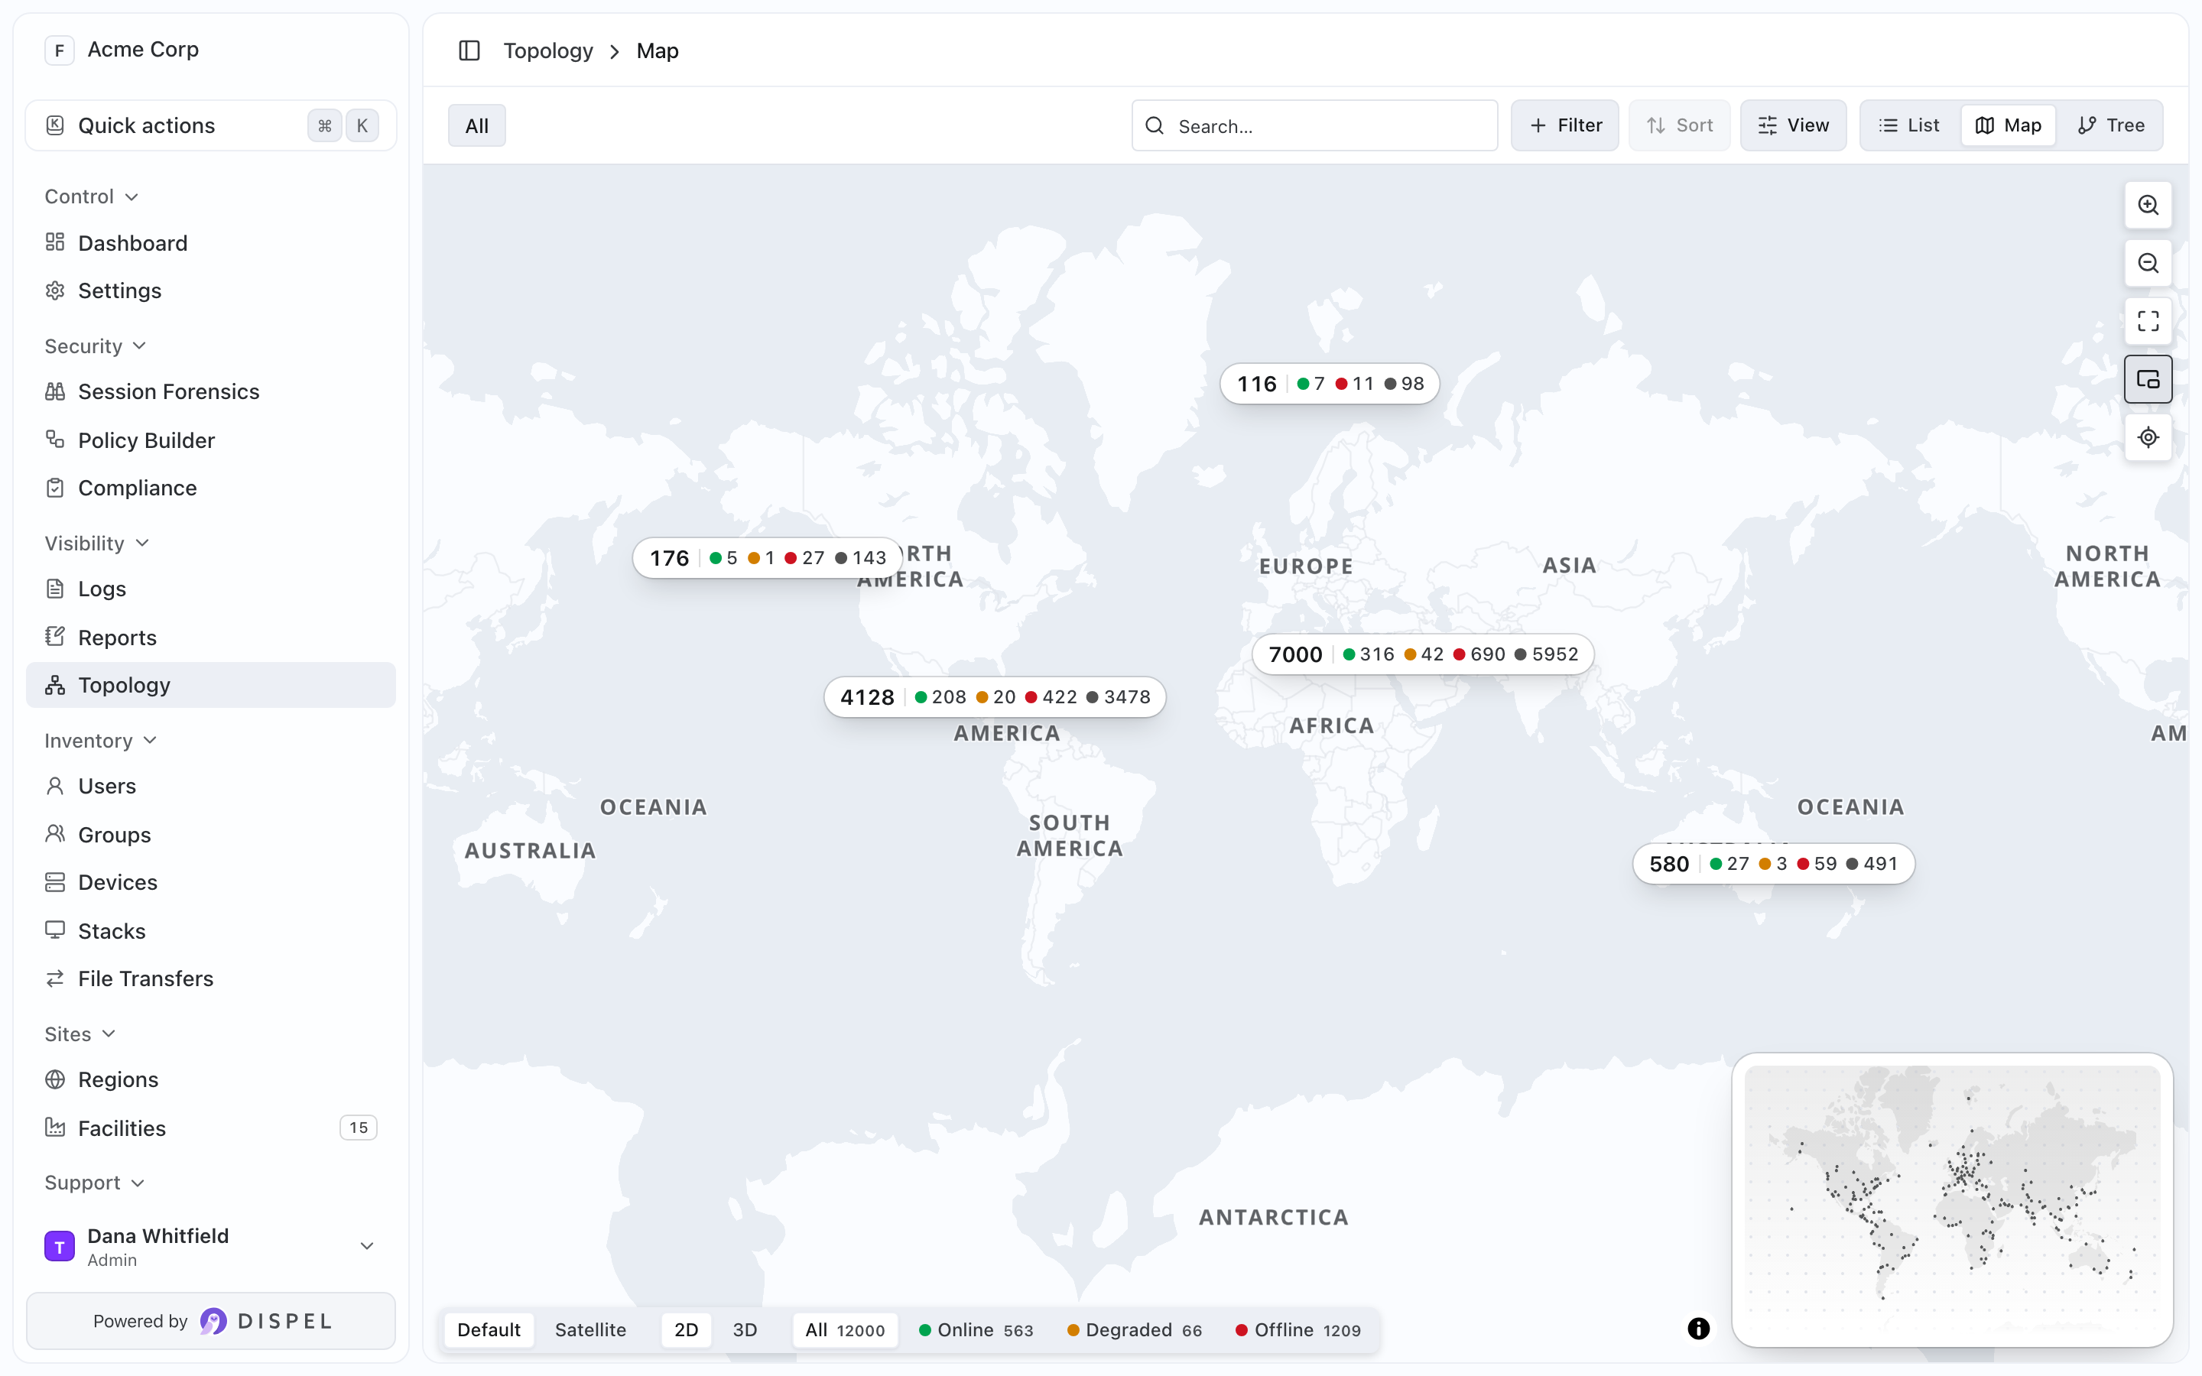Screen dimensions: 2202x1376
Task: Switch to Default map style
Action: [489, 1329]
